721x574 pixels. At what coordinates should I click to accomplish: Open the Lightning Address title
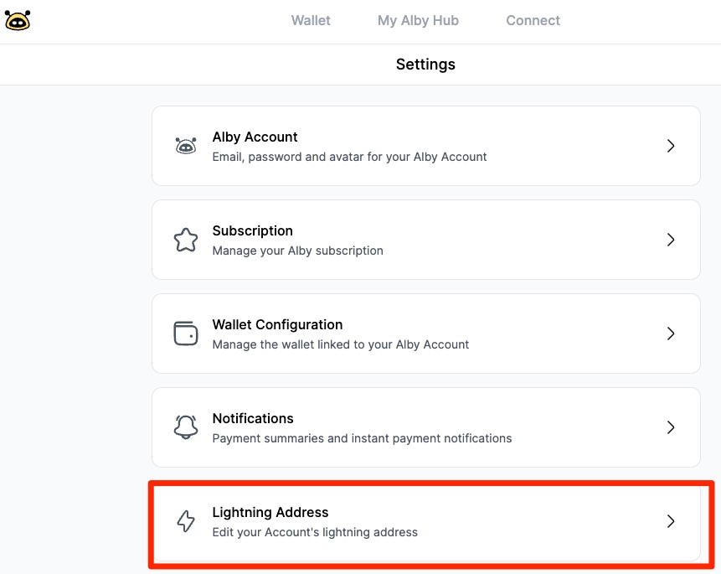pyautogui.click(x=270, y=512)
